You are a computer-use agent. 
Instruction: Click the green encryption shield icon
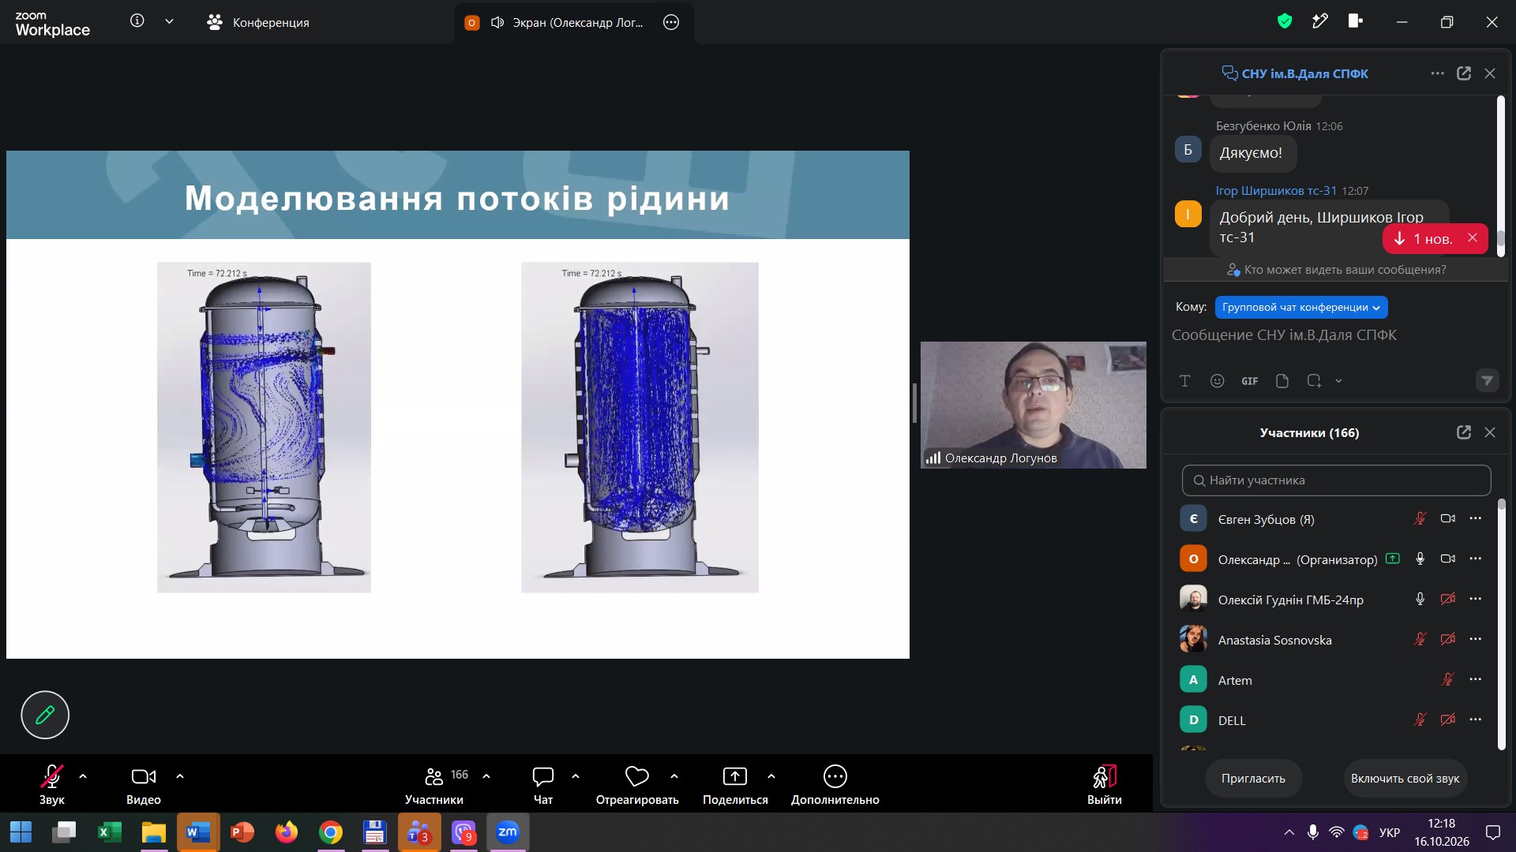click(1285, 21)
